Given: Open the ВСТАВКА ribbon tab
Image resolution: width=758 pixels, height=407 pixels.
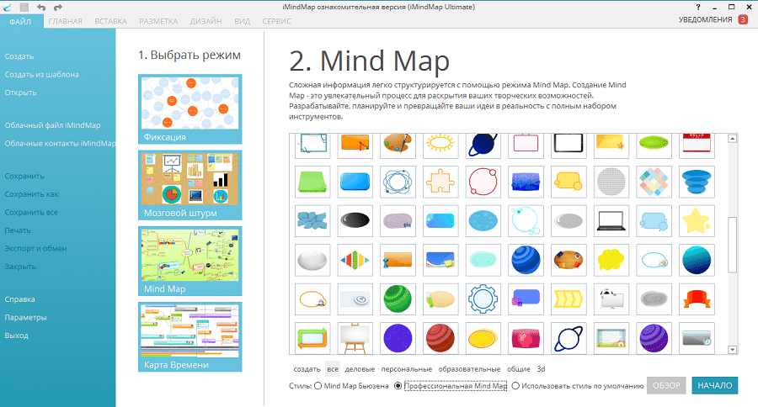Looking at the screenshot, I should click(110, 21).
